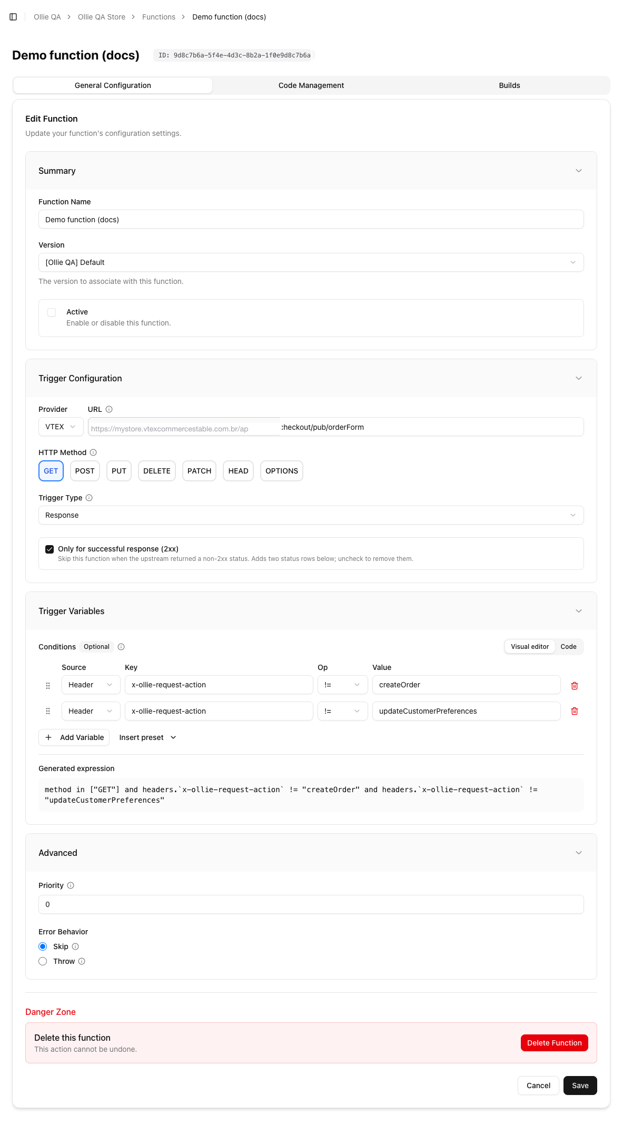Screen dimensions: 623x1125
Task: Click the Add Variable button
Action: (x=74, y=737)
